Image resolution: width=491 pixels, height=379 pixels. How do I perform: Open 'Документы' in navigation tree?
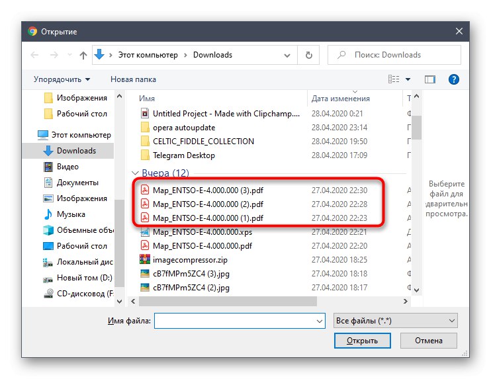coord(71,183)
